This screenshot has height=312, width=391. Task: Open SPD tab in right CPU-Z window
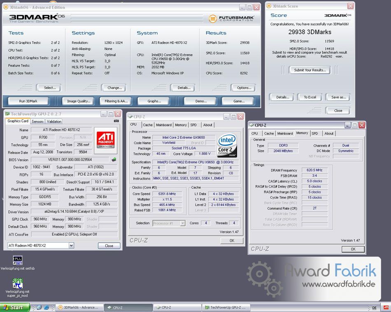point(315,133)
